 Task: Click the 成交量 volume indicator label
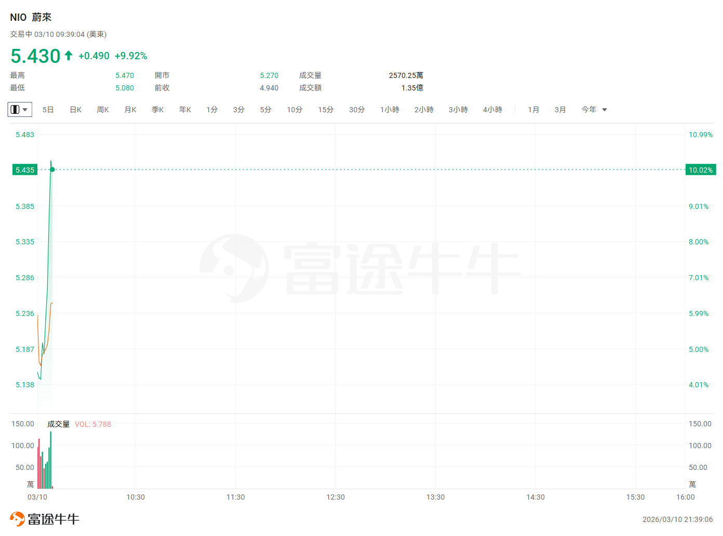click(58, 424)
